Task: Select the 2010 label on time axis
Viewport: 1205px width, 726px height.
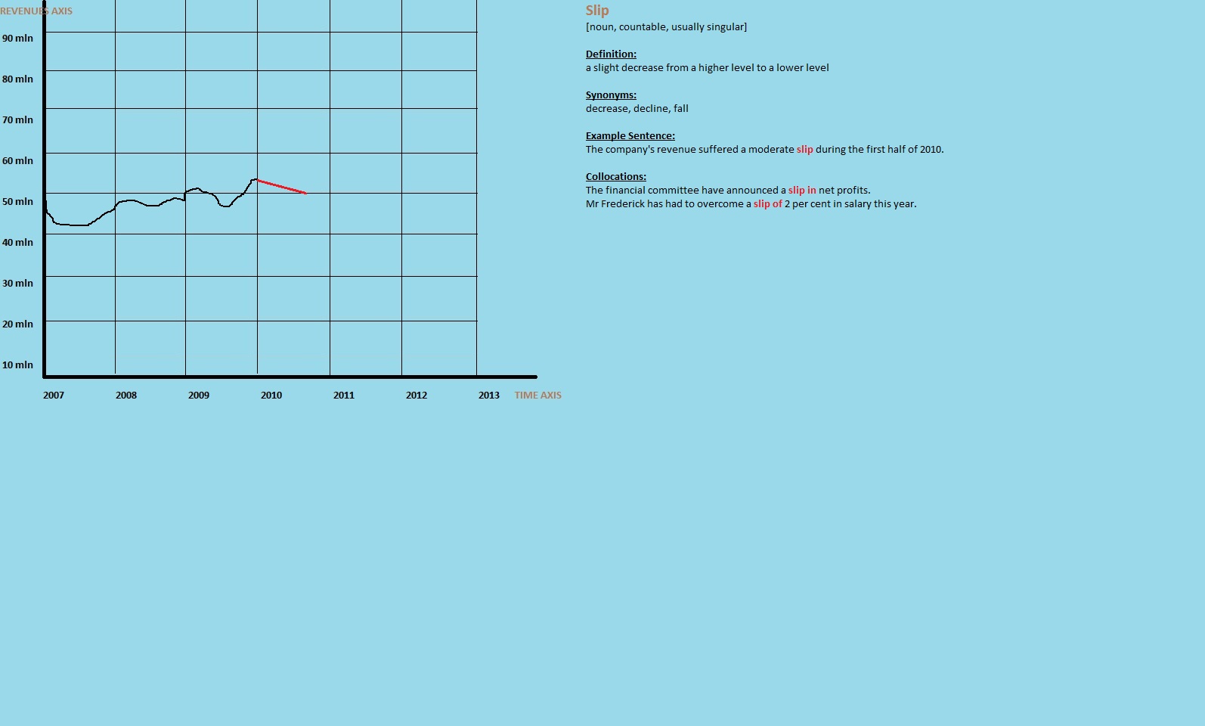Action: (x=271, y=395)
